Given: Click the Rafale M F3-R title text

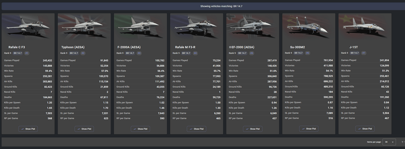Looking at the screenshot, I should click(x=185, y=47).
